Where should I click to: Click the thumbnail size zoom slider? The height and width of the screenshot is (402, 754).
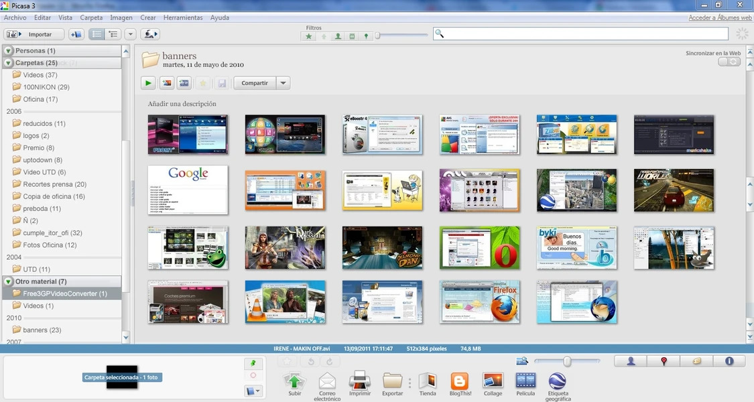[x=568, y=361]
